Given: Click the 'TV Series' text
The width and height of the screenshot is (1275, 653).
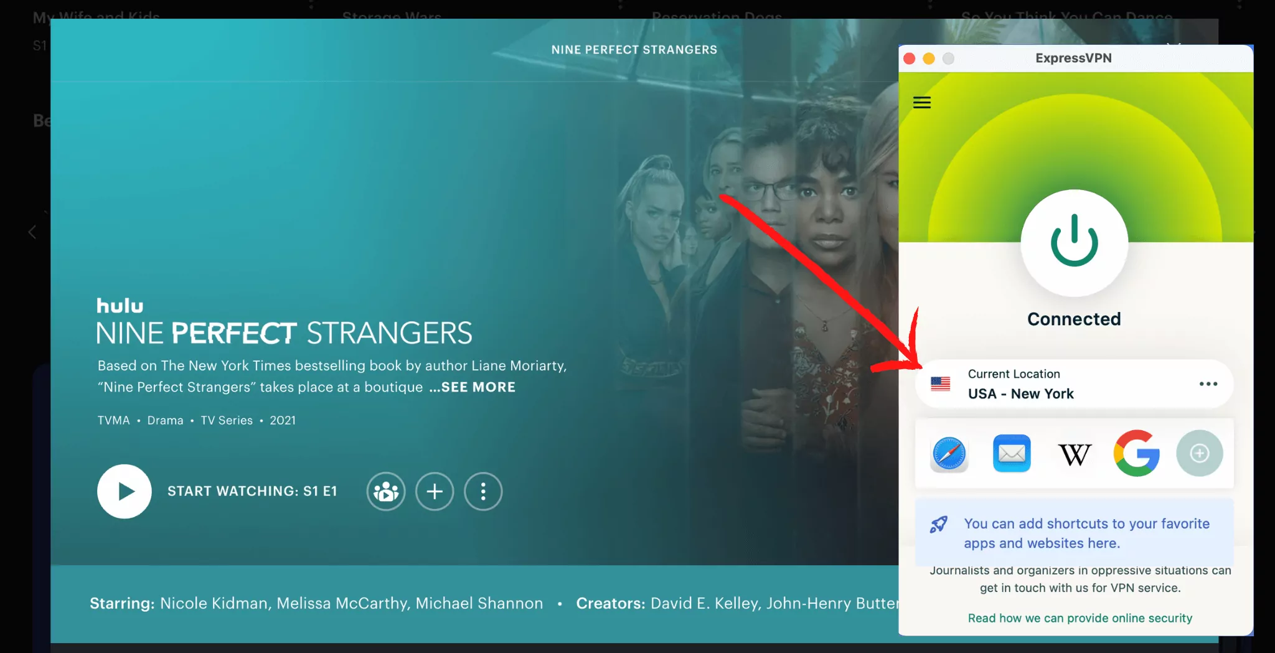Looking at the screenshot, I should click(x=227, y=420).
